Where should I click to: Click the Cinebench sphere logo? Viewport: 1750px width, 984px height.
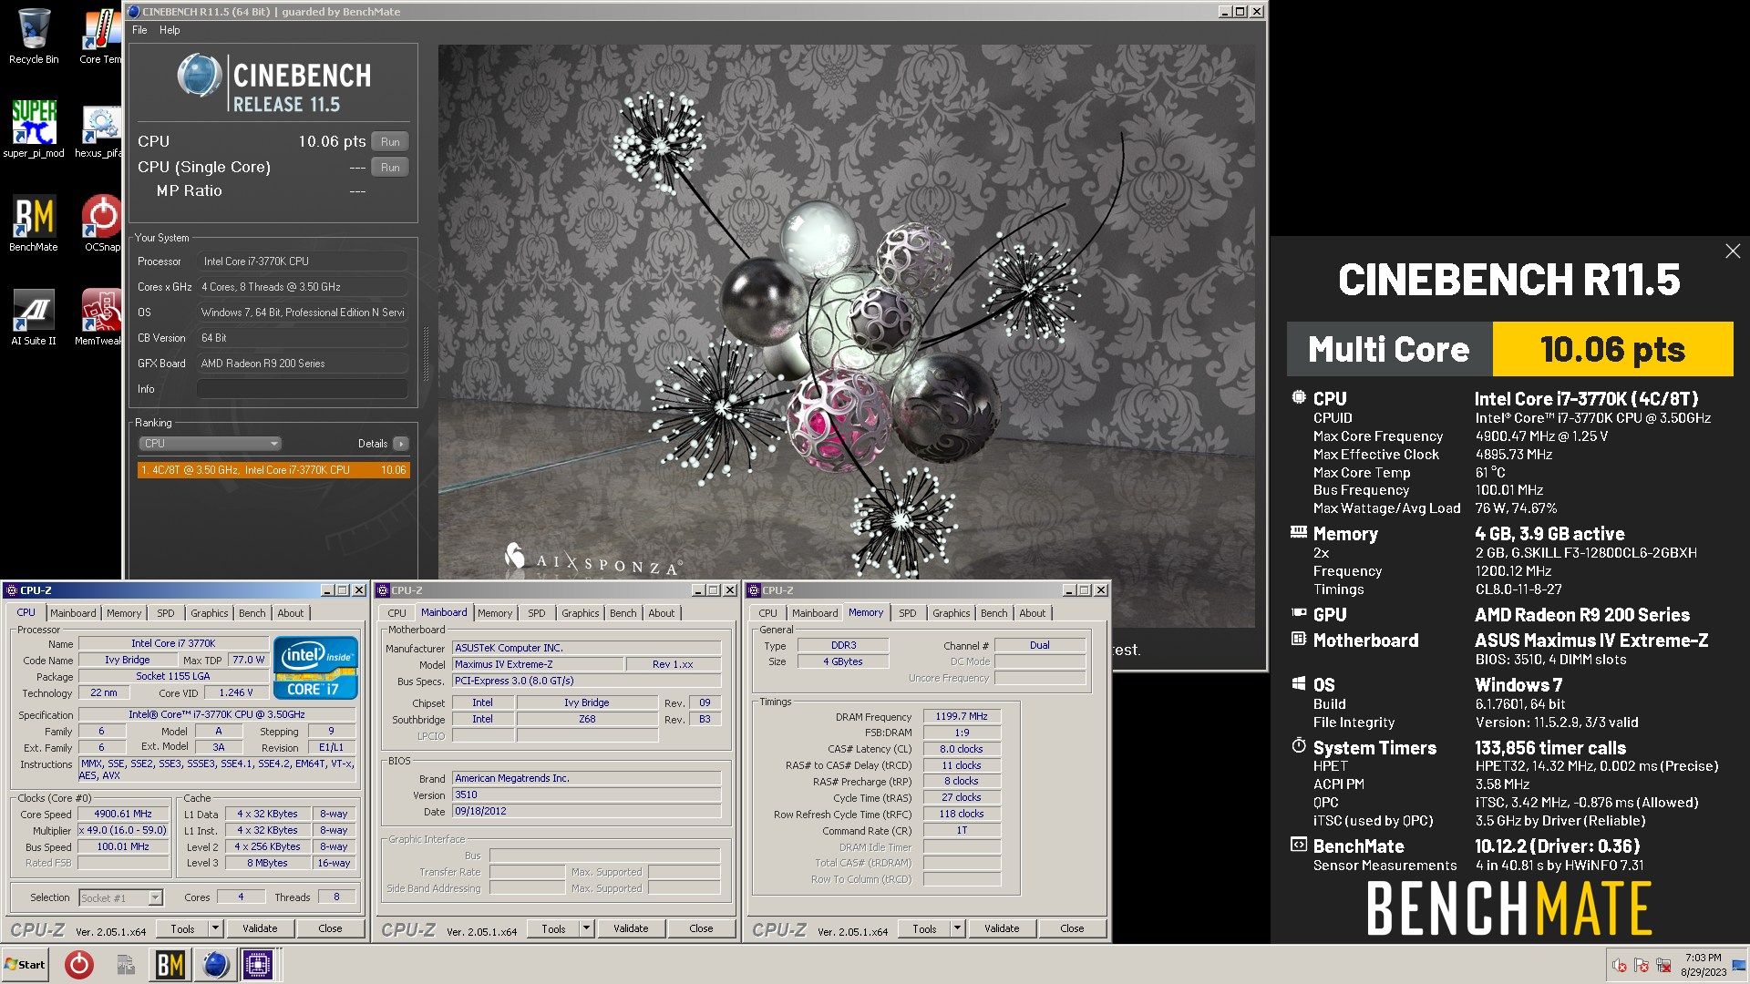coord(199,76)
